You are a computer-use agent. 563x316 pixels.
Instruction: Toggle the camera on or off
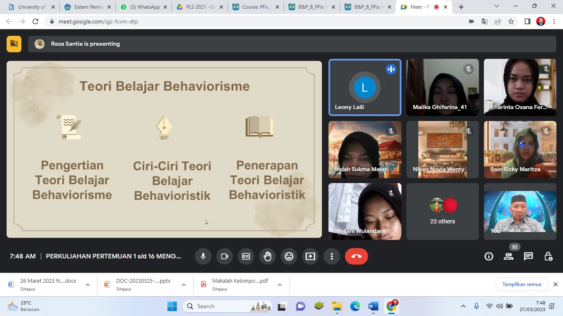point(225,256)
